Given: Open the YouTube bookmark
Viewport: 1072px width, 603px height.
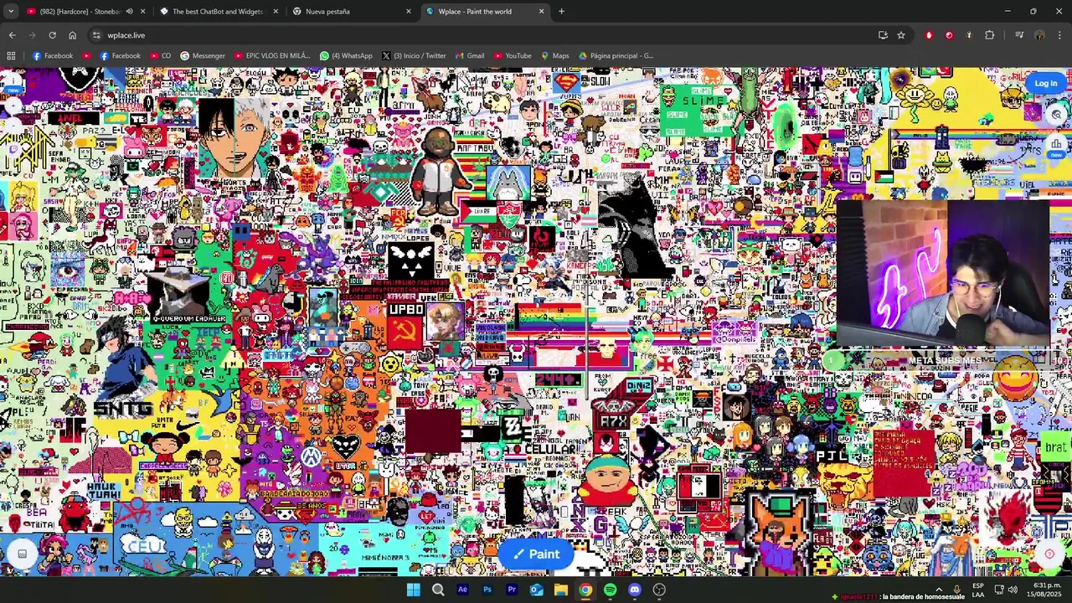Looking at the screenshot, I should point(513,56).
